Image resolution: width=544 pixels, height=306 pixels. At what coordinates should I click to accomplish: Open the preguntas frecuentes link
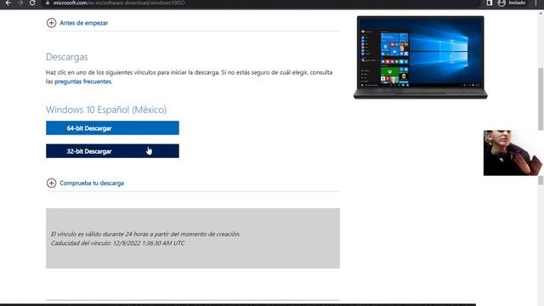(83, 82)
